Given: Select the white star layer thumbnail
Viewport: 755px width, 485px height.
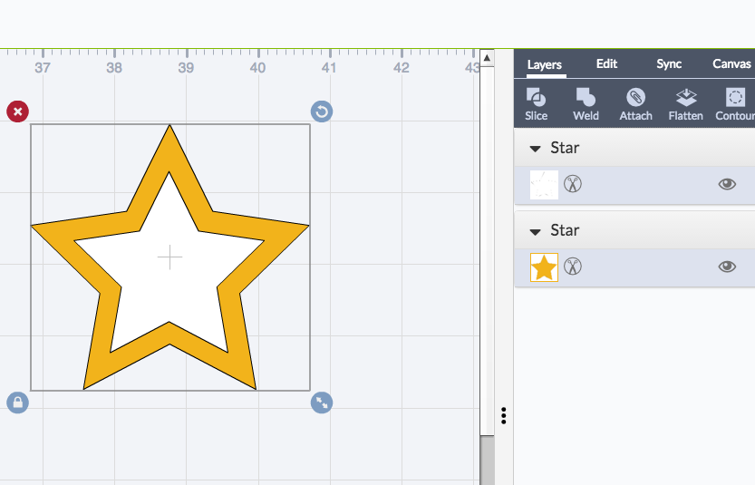Looking at the screenshot, I should point(544,185).
